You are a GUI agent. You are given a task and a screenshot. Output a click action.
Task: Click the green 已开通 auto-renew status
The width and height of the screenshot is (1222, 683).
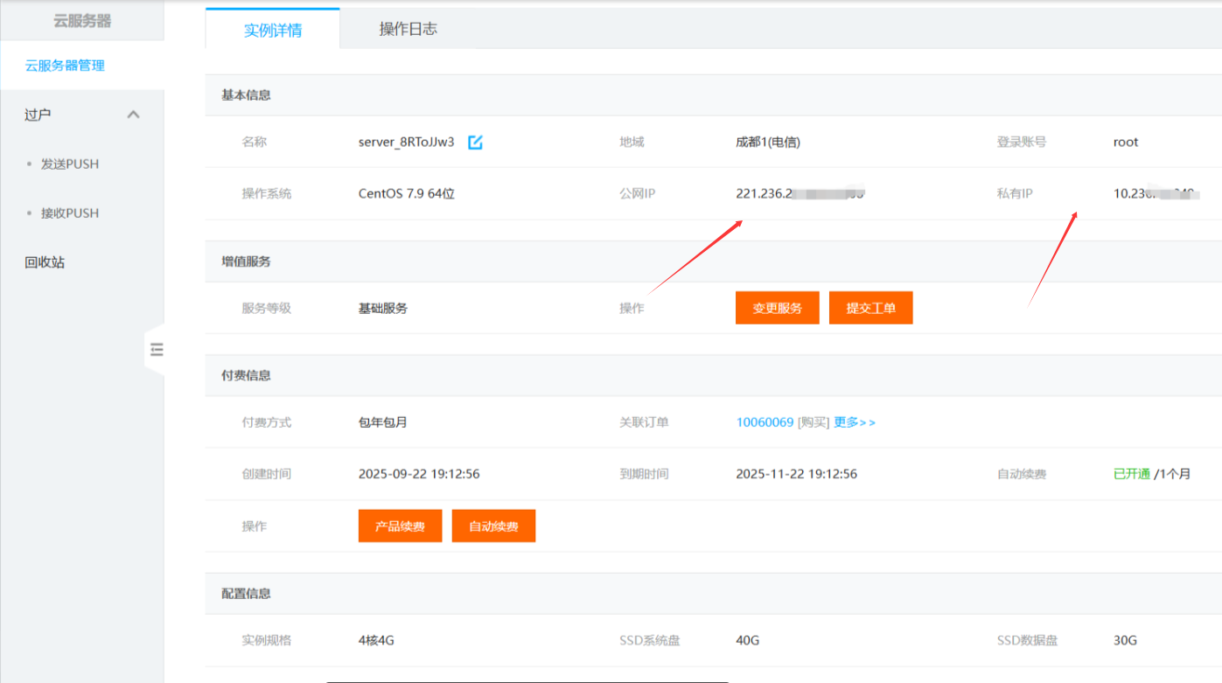coord(1131,474)
